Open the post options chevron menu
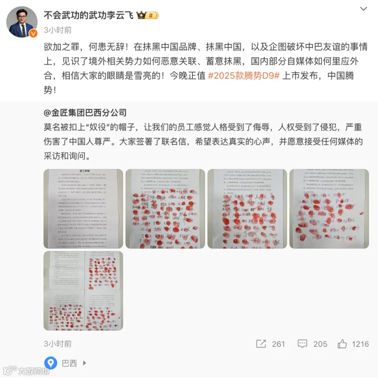 (363, 9)
